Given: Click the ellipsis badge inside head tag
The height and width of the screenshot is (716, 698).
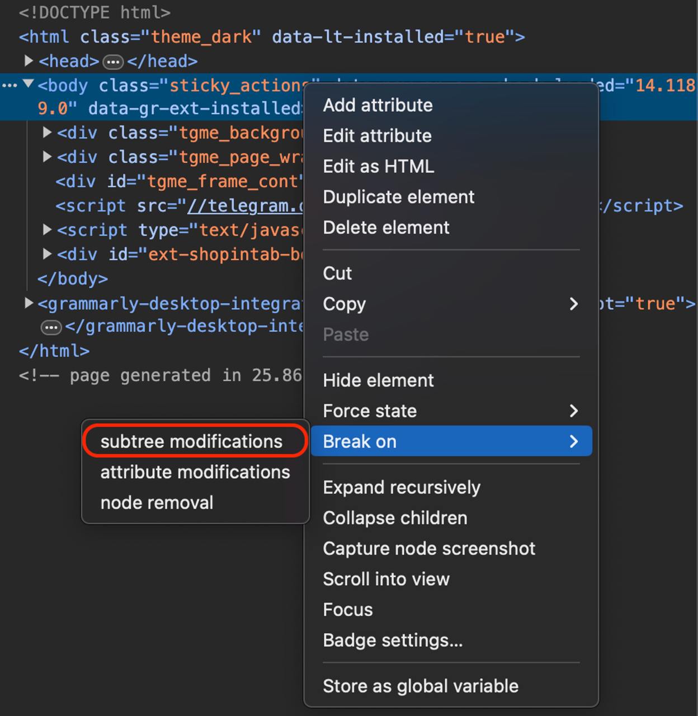Looking at the screenshot, I should 113,62.
